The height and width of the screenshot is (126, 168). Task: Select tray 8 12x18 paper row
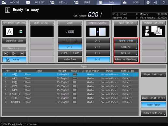70,102
